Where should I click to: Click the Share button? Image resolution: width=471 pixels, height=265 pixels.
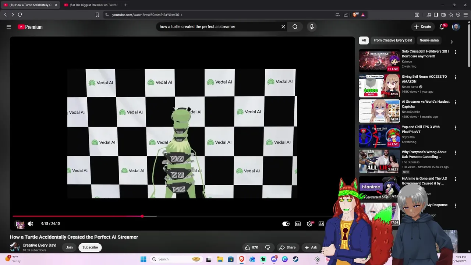tap(287, 248)
